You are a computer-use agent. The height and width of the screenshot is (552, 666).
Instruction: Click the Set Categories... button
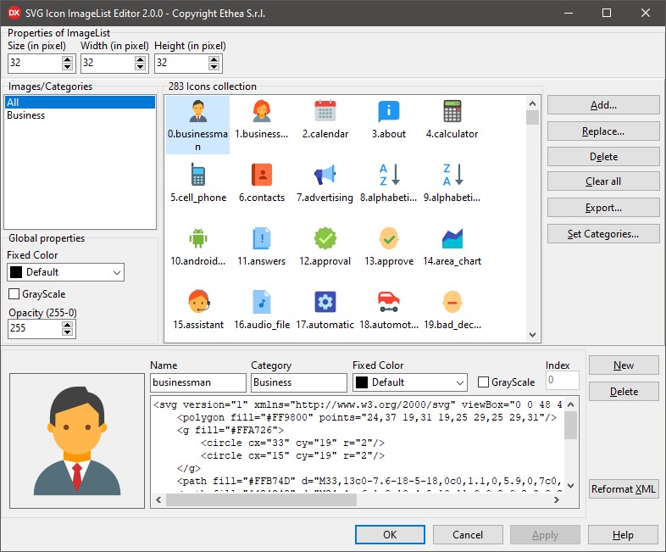click(603, 234)
